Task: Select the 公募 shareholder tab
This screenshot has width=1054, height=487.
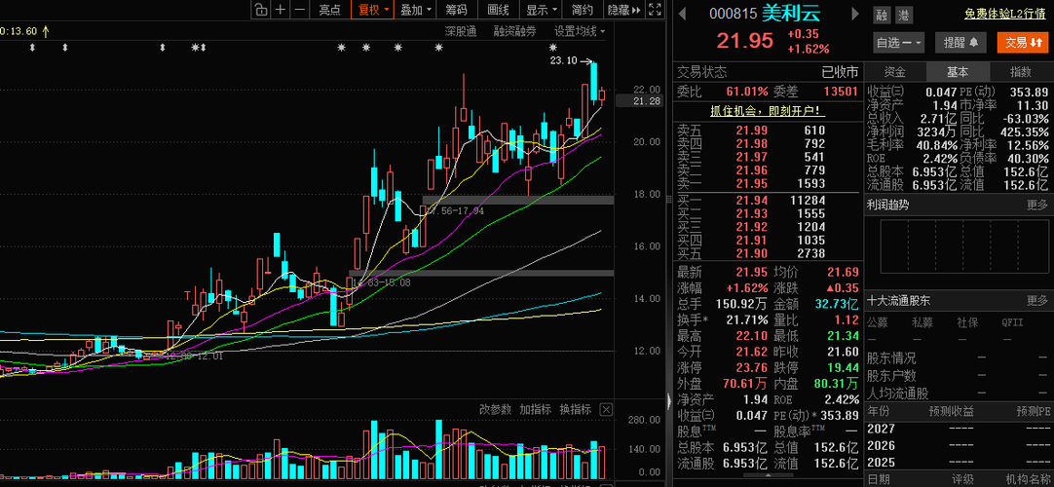Action: [878, 322]
